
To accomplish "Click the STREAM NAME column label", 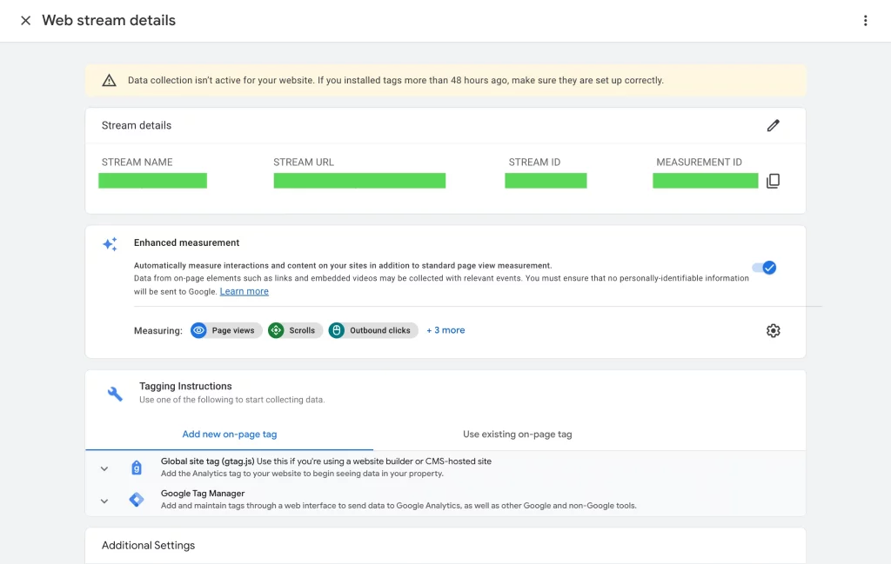I will 137,163.
